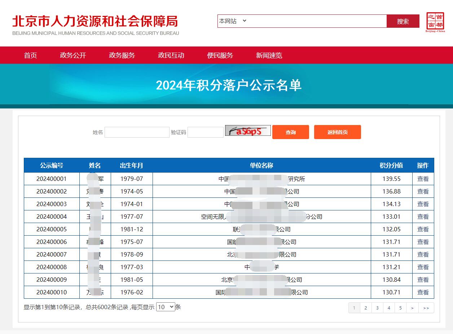453x334 pixels.
Task: Go to pagination page 5
Action: click(x=400, y=308)
